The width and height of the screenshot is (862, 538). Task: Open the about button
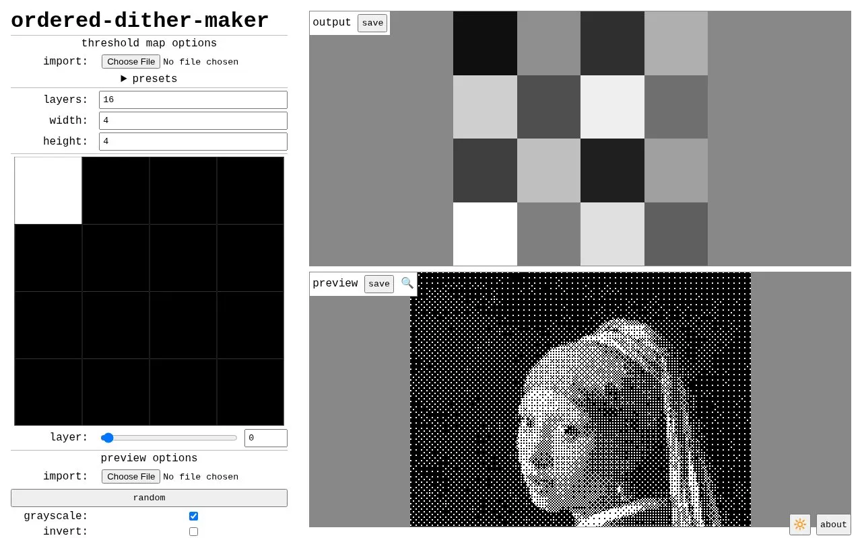pos(834,525)
